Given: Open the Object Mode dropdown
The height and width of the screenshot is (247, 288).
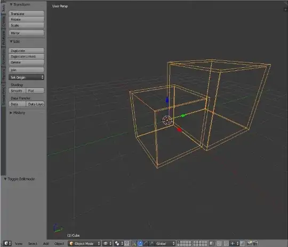Looking at the screenshot, I should coord(84,243).
